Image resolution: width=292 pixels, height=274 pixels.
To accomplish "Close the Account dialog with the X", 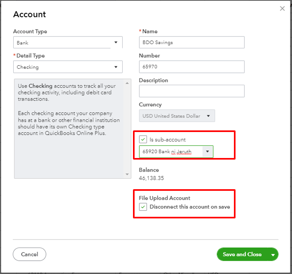I will coord(282,9).
